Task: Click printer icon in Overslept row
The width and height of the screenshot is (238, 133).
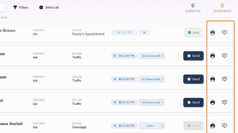Action: coord(212,126)
